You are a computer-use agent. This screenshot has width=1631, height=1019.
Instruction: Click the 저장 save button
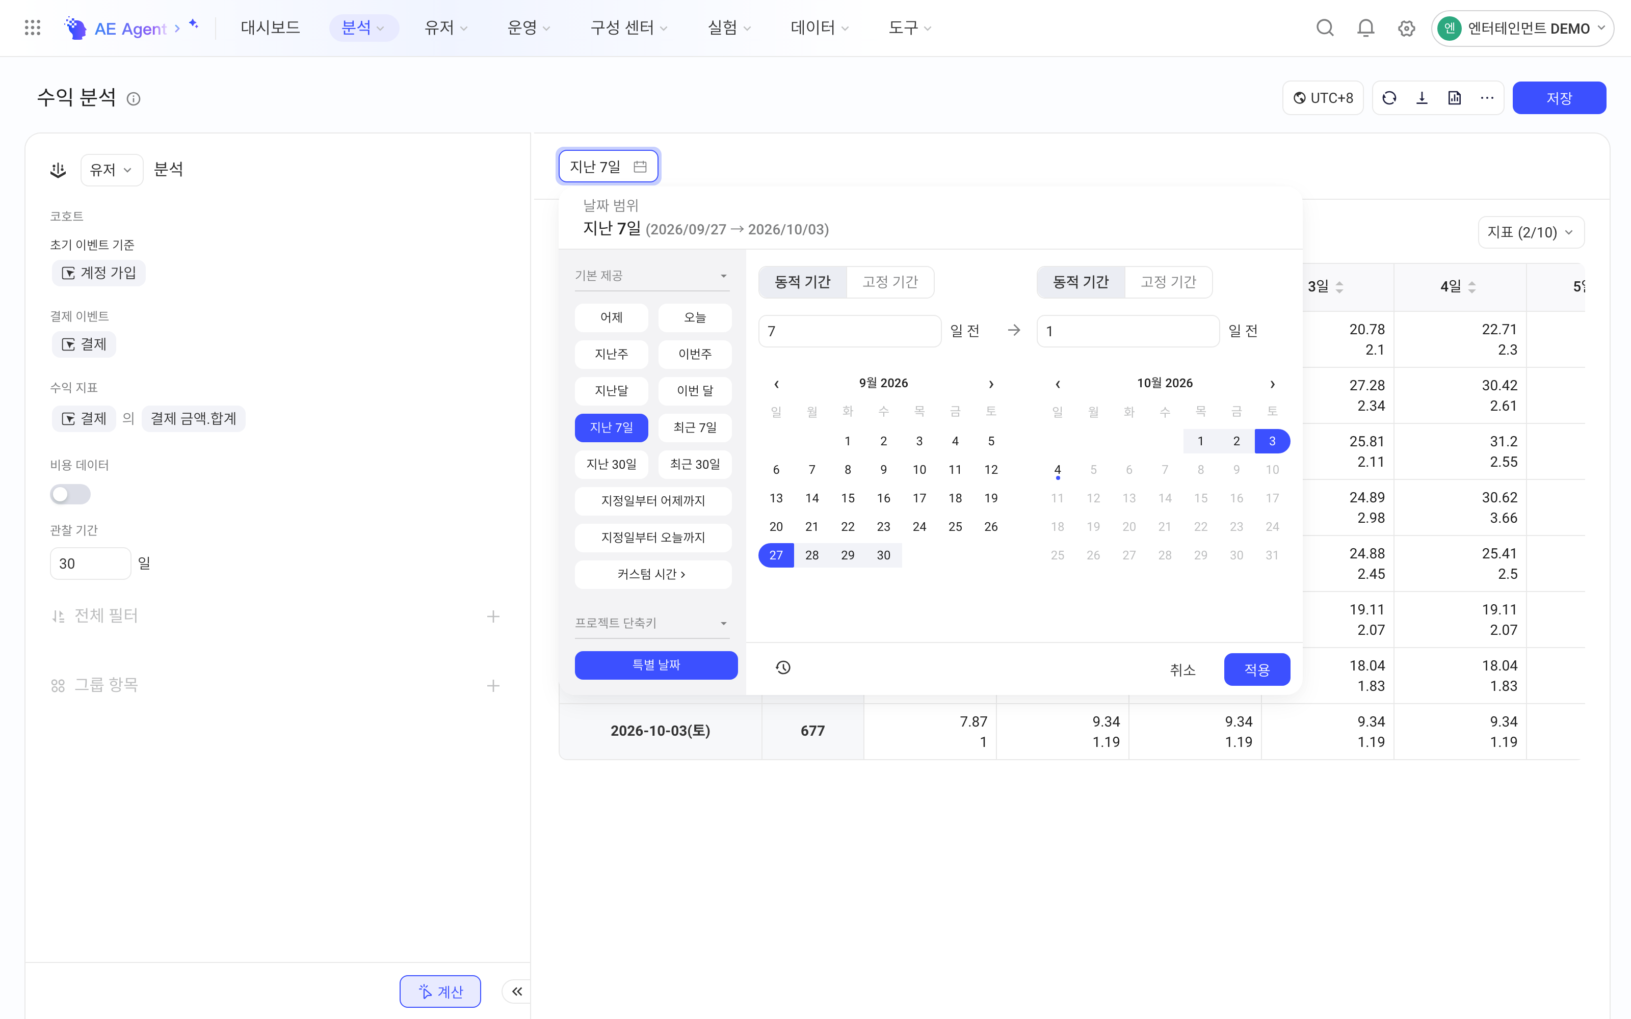[x=1559, y=98]
